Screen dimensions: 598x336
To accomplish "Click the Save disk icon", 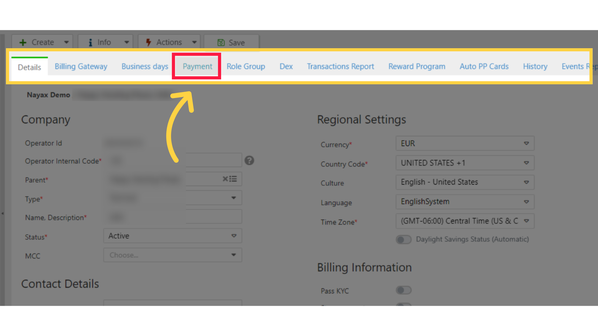I will coord(221,43).
